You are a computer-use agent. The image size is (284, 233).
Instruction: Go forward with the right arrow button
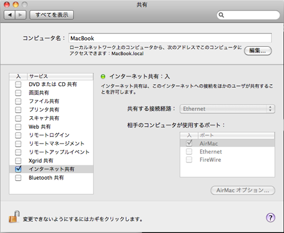click(21, 15)
